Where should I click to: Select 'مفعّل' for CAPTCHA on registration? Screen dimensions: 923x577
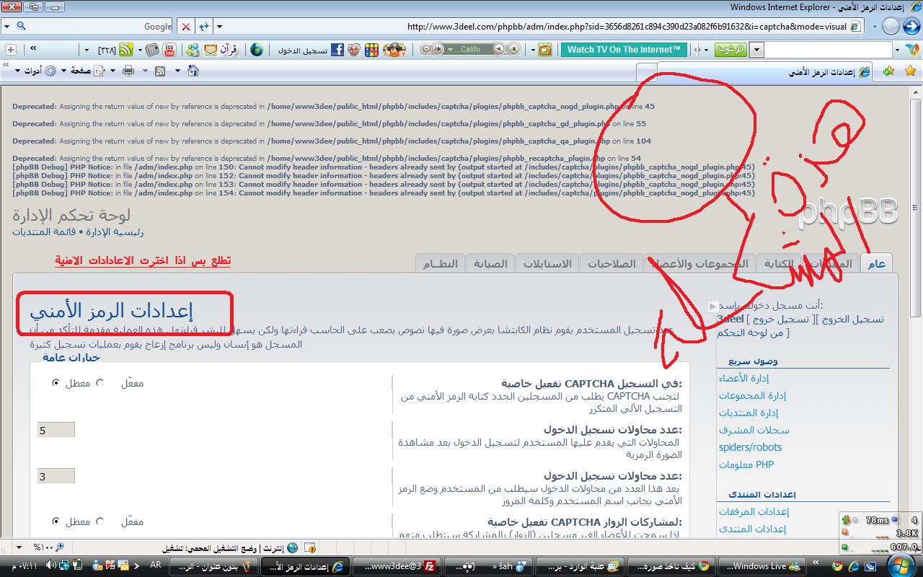(100, 383)
